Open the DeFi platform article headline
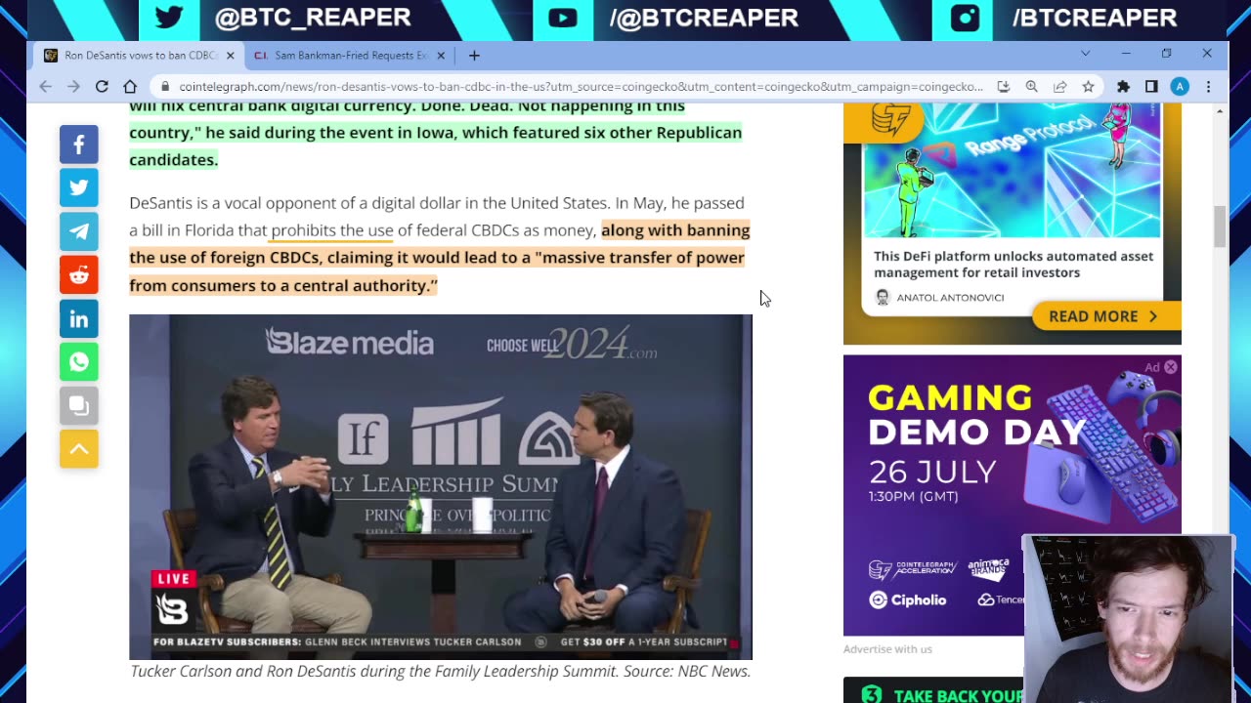Viewport: 1251px width, 703px height. click(1014, 265)
